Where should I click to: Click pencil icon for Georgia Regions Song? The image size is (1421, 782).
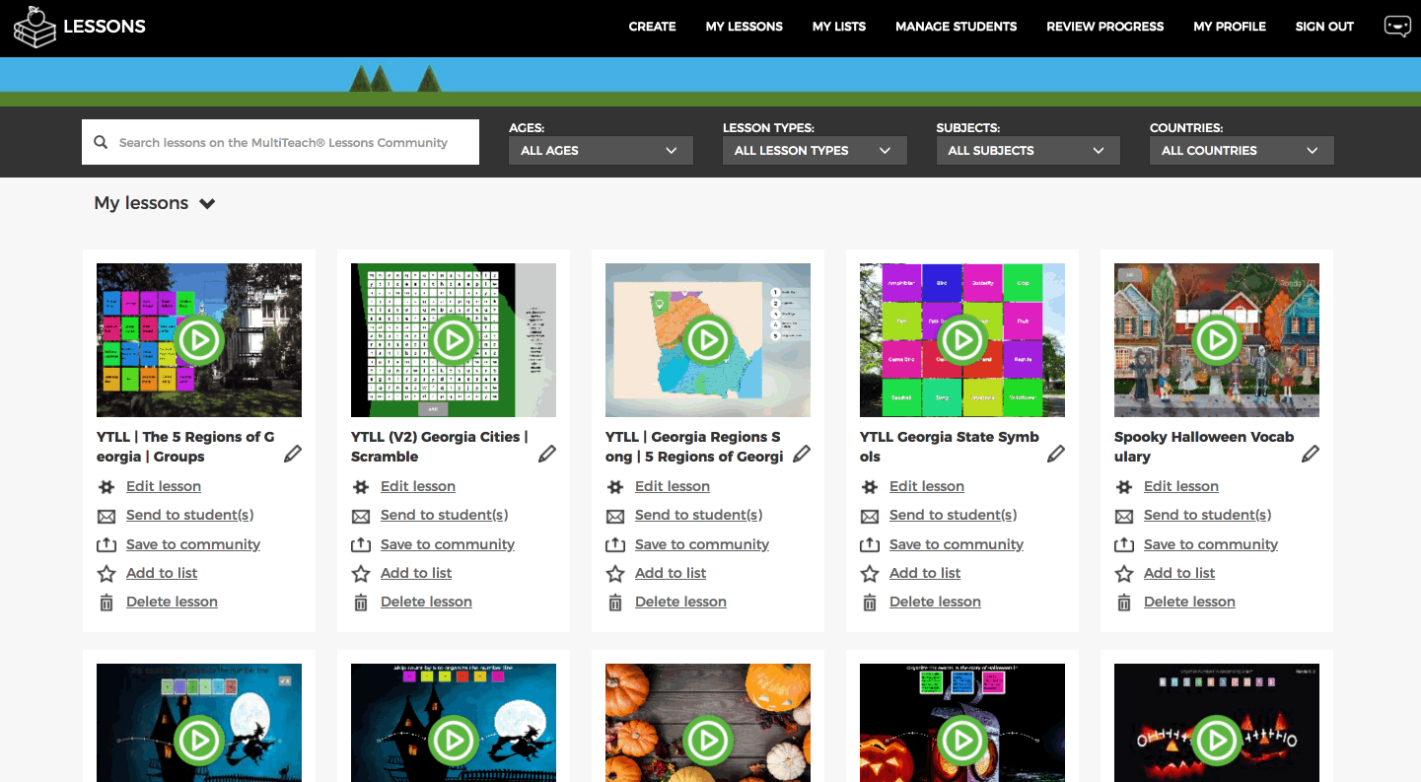pos(802,454)
